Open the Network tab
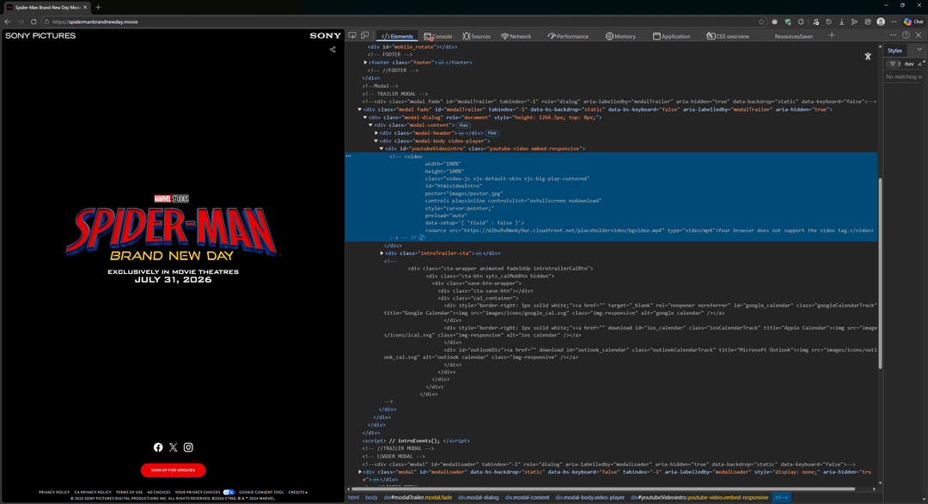This screenshot has width=928, height=504. click(x=516, y=36)
